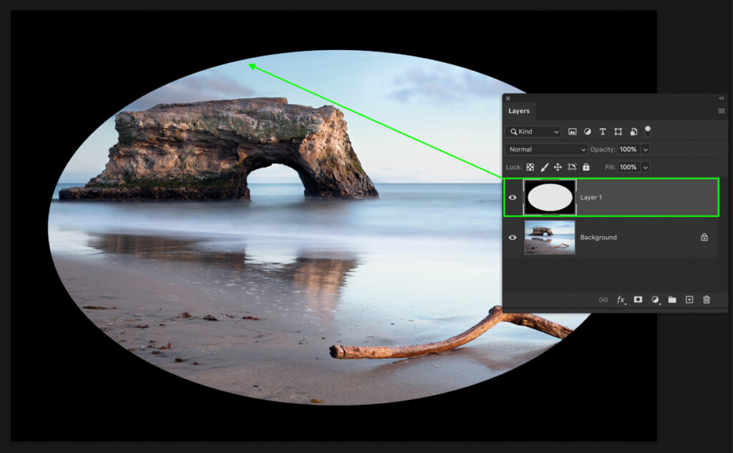733x453 pixels.
Task: Open the fx layer style menu
Action: [x=621, y=300]
